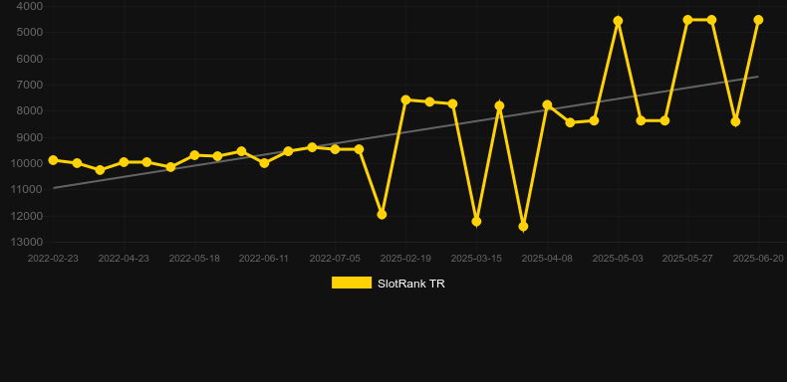
Task: Click the 5000 y-axis value
Action: pos(30,32)
